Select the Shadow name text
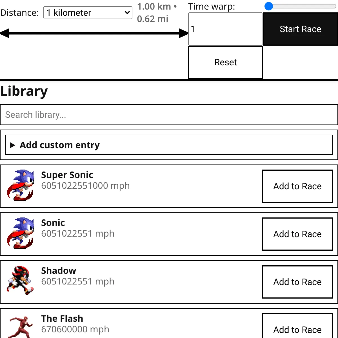This screenshot has width=338, height=338. (x=59, y=271)
